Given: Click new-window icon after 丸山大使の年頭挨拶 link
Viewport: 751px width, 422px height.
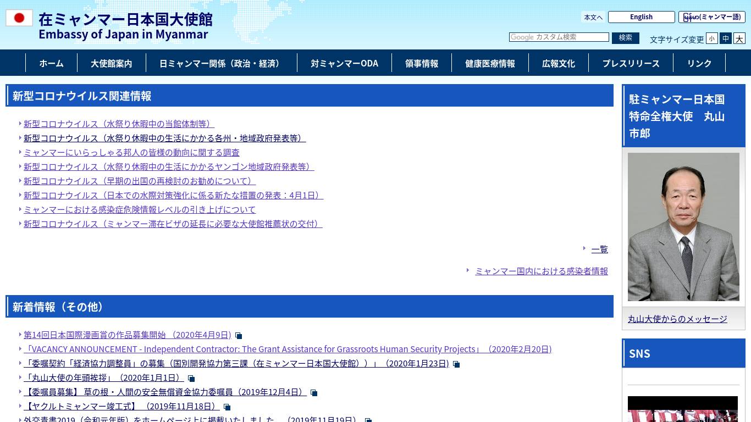Looking at the screenshot, I should 191,379.
